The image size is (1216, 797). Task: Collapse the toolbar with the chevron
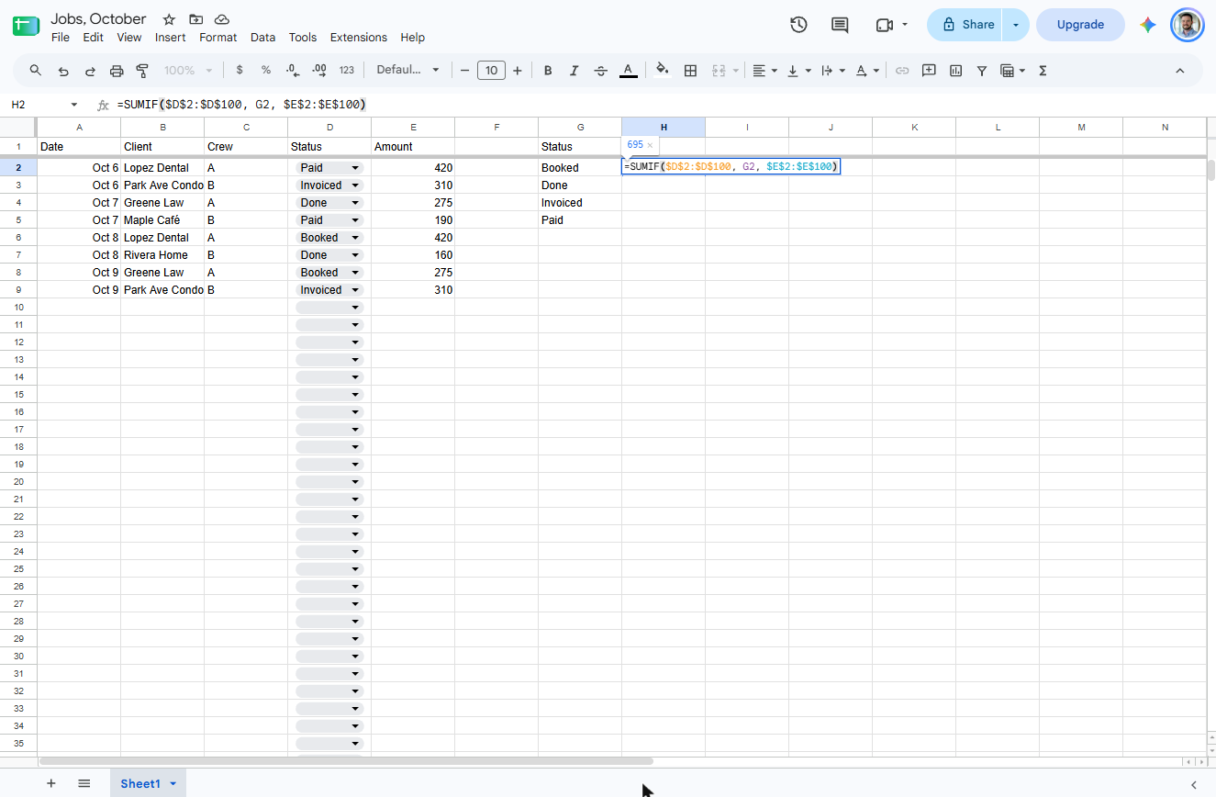coord(1180,71)
